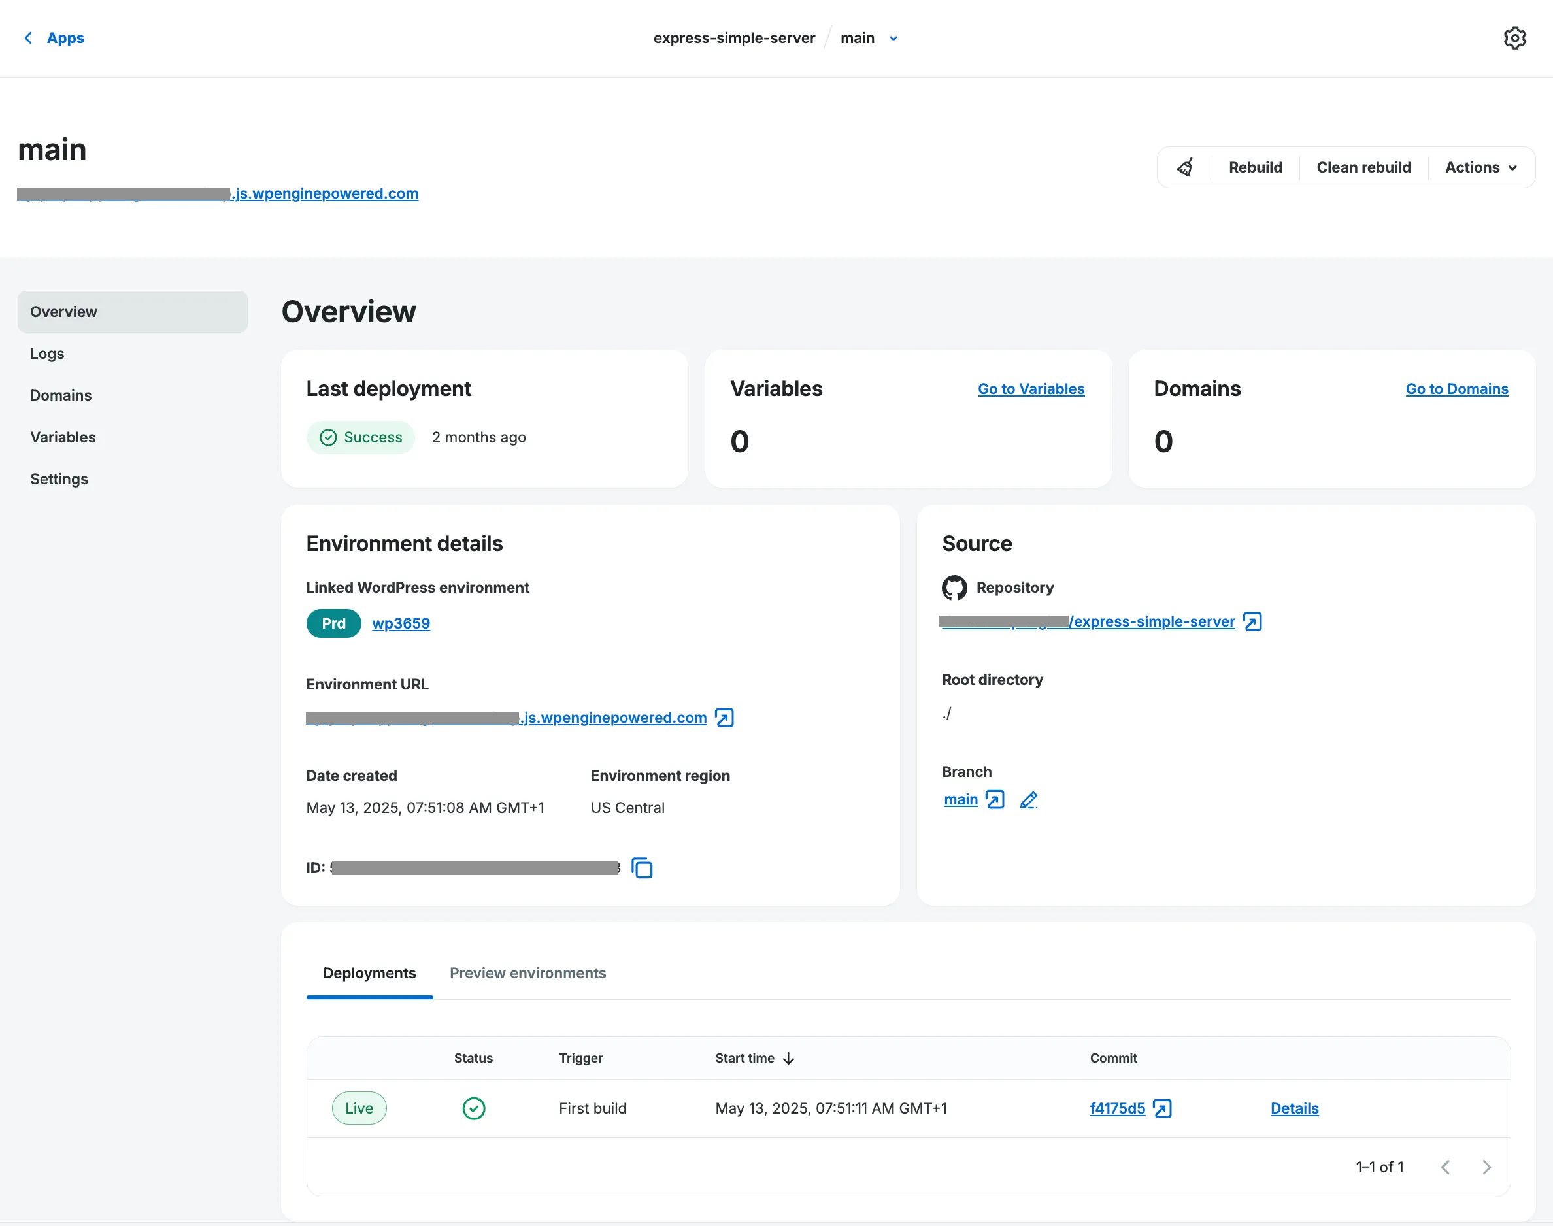Open Environment URL external link icon
The image size is (1553, 1226).
pyautogui.click(x=724, y=718)
